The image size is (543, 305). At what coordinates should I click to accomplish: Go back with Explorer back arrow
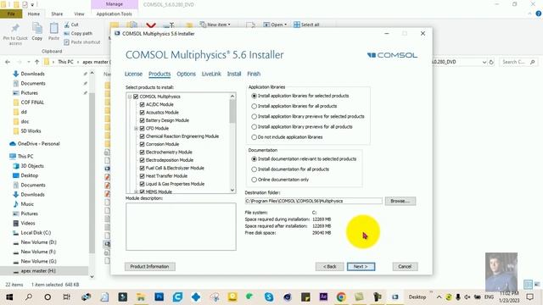(x=8, y=62)
